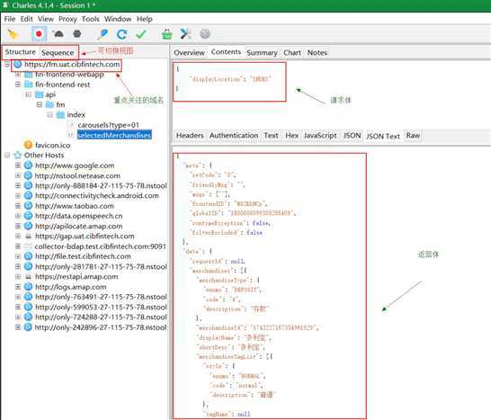Screen dimensions: 491x420
Task: Switch to the Sequence view tab
Action: [58, 53]
